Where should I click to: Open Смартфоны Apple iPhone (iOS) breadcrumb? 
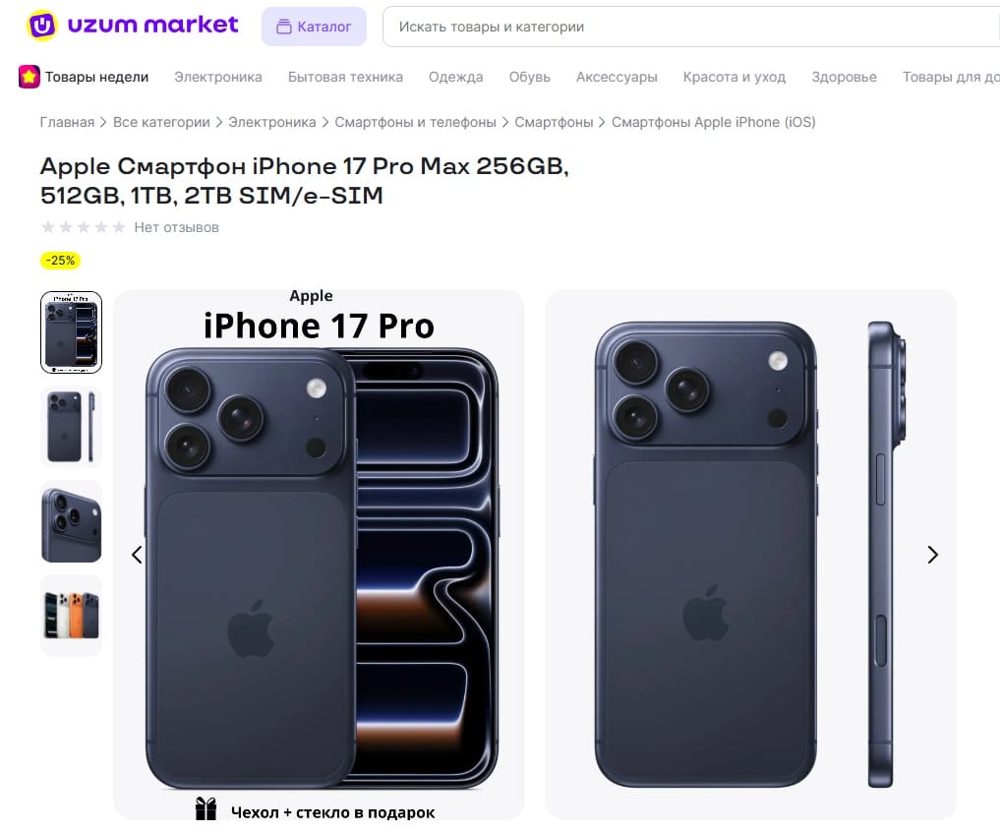714,122
